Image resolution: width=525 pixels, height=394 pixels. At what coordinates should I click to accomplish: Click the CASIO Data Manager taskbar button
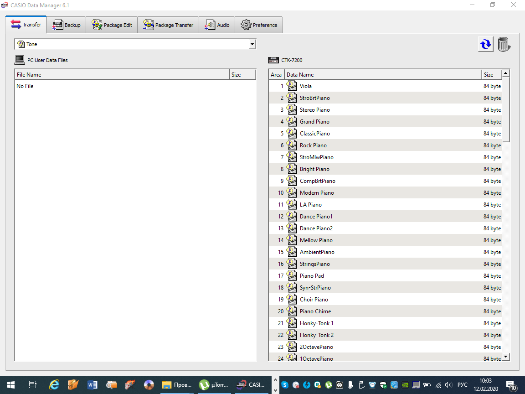(251, 384)
